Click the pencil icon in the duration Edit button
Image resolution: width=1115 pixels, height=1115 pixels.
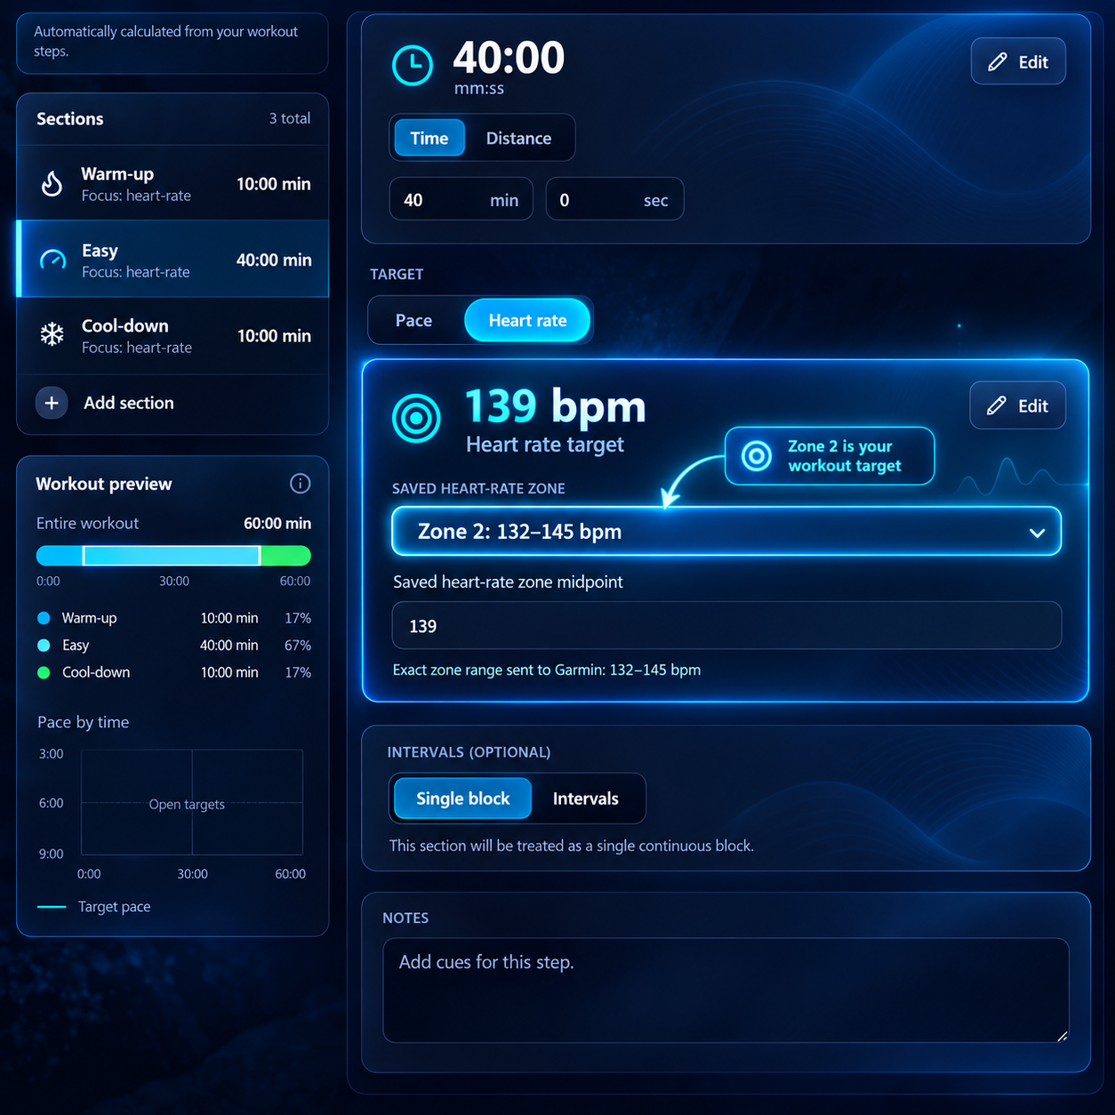(x=998, y=61)
